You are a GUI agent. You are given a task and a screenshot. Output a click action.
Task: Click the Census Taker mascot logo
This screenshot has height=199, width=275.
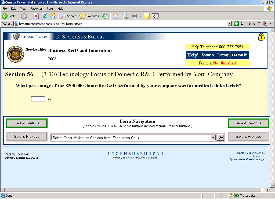[x=16, y=37]
